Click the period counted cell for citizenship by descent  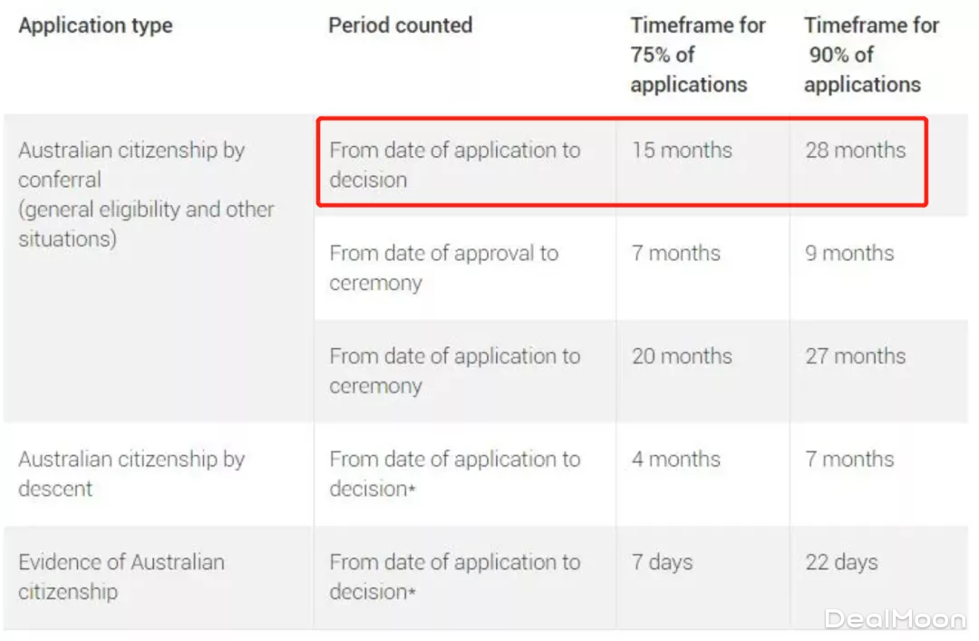[454, 473]
